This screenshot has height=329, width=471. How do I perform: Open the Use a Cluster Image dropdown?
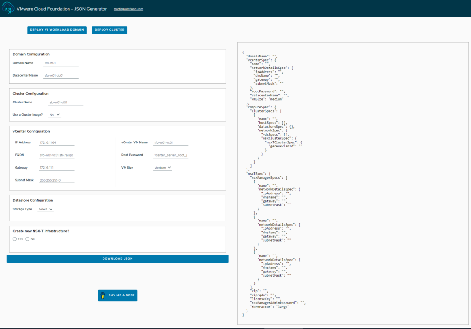(55, 115)
